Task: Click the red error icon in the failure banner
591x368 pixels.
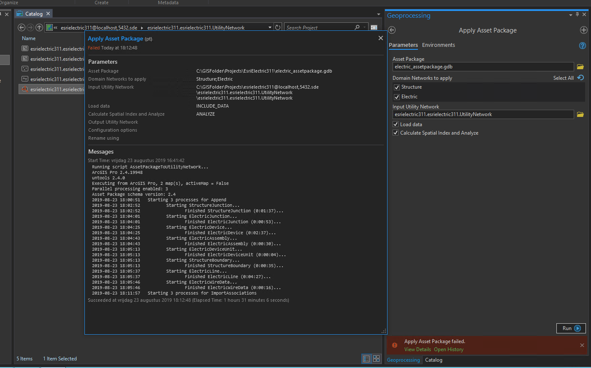Action: [x=395, y=345]
